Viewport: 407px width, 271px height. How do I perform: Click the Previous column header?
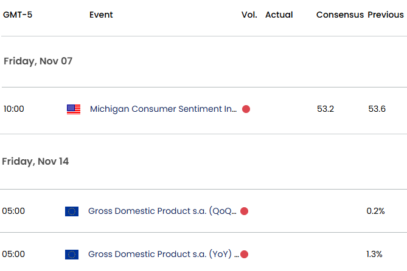(x=385, y=15)
